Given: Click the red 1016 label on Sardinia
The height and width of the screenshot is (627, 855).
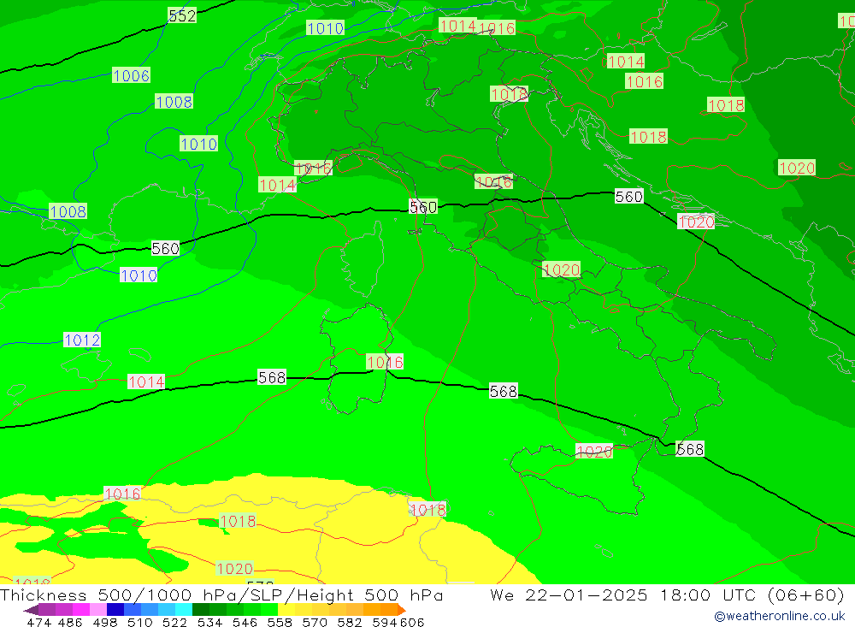Looking at the screenshot, I should pos(385,362).
